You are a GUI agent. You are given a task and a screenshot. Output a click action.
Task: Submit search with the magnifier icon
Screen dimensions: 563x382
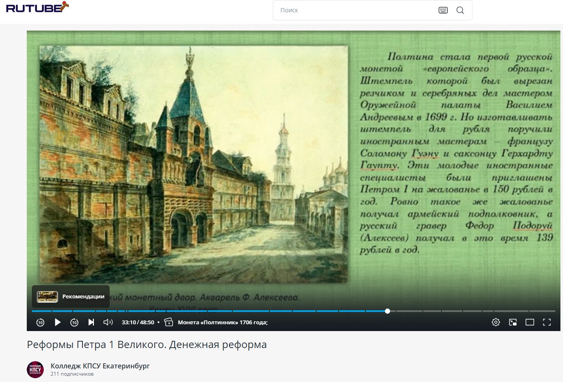[460, 10]
